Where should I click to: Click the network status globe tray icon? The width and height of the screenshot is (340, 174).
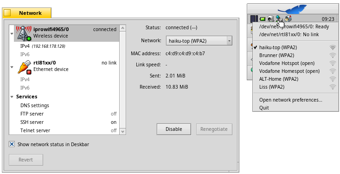tap(279, 19)
